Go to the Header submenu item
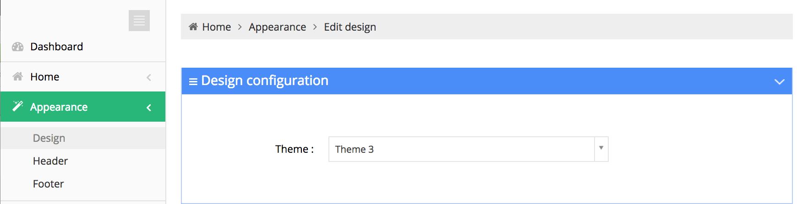The image size is (797, 204). click(x=50, y=161)
